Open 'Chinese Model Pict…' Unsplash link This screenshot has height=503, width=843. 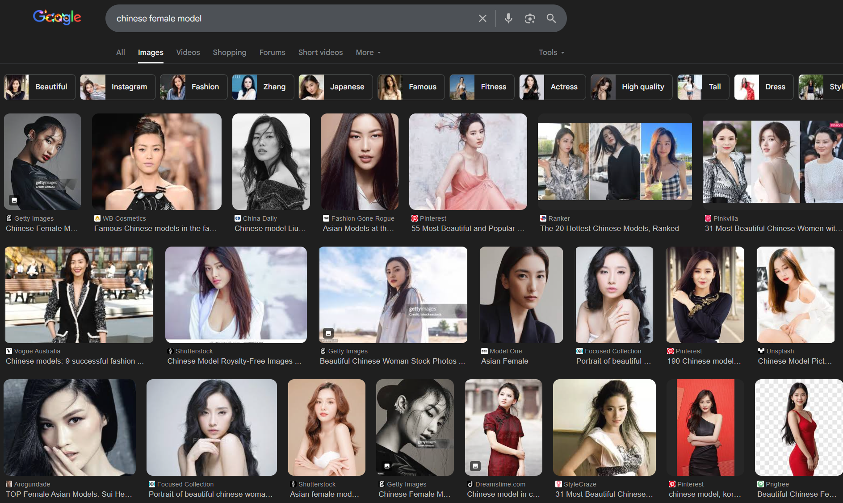click(x=795, y=361)
